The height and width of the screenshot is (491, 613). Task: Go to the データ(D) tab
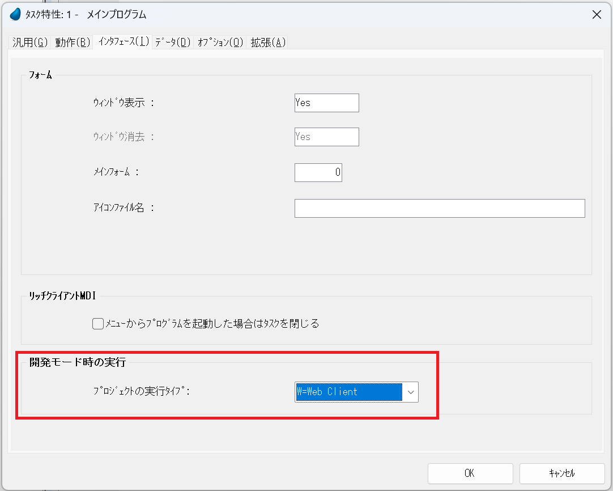173,43
